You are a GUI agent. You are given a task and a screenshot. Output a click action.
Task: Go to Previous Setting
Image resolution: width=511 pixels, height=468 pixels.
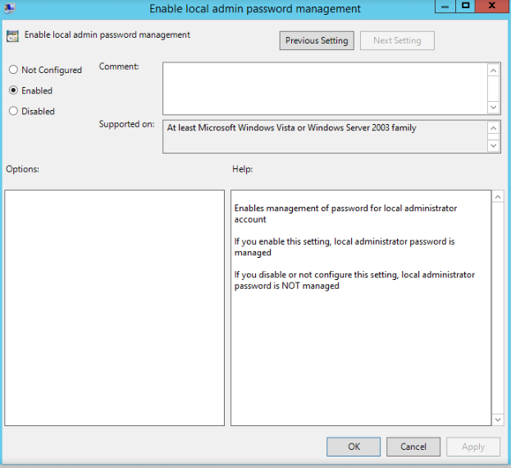316,40
